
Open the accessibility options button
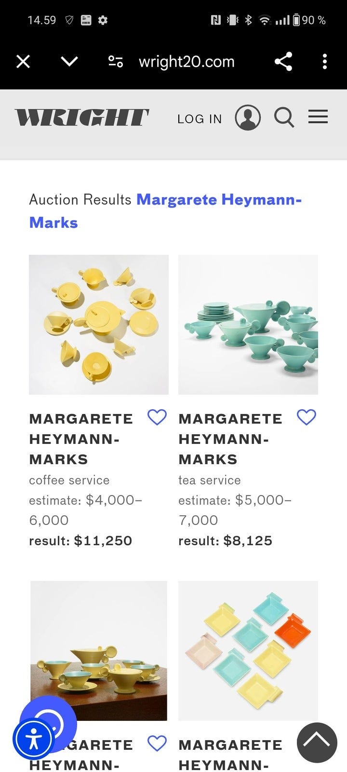click(34, 739)
